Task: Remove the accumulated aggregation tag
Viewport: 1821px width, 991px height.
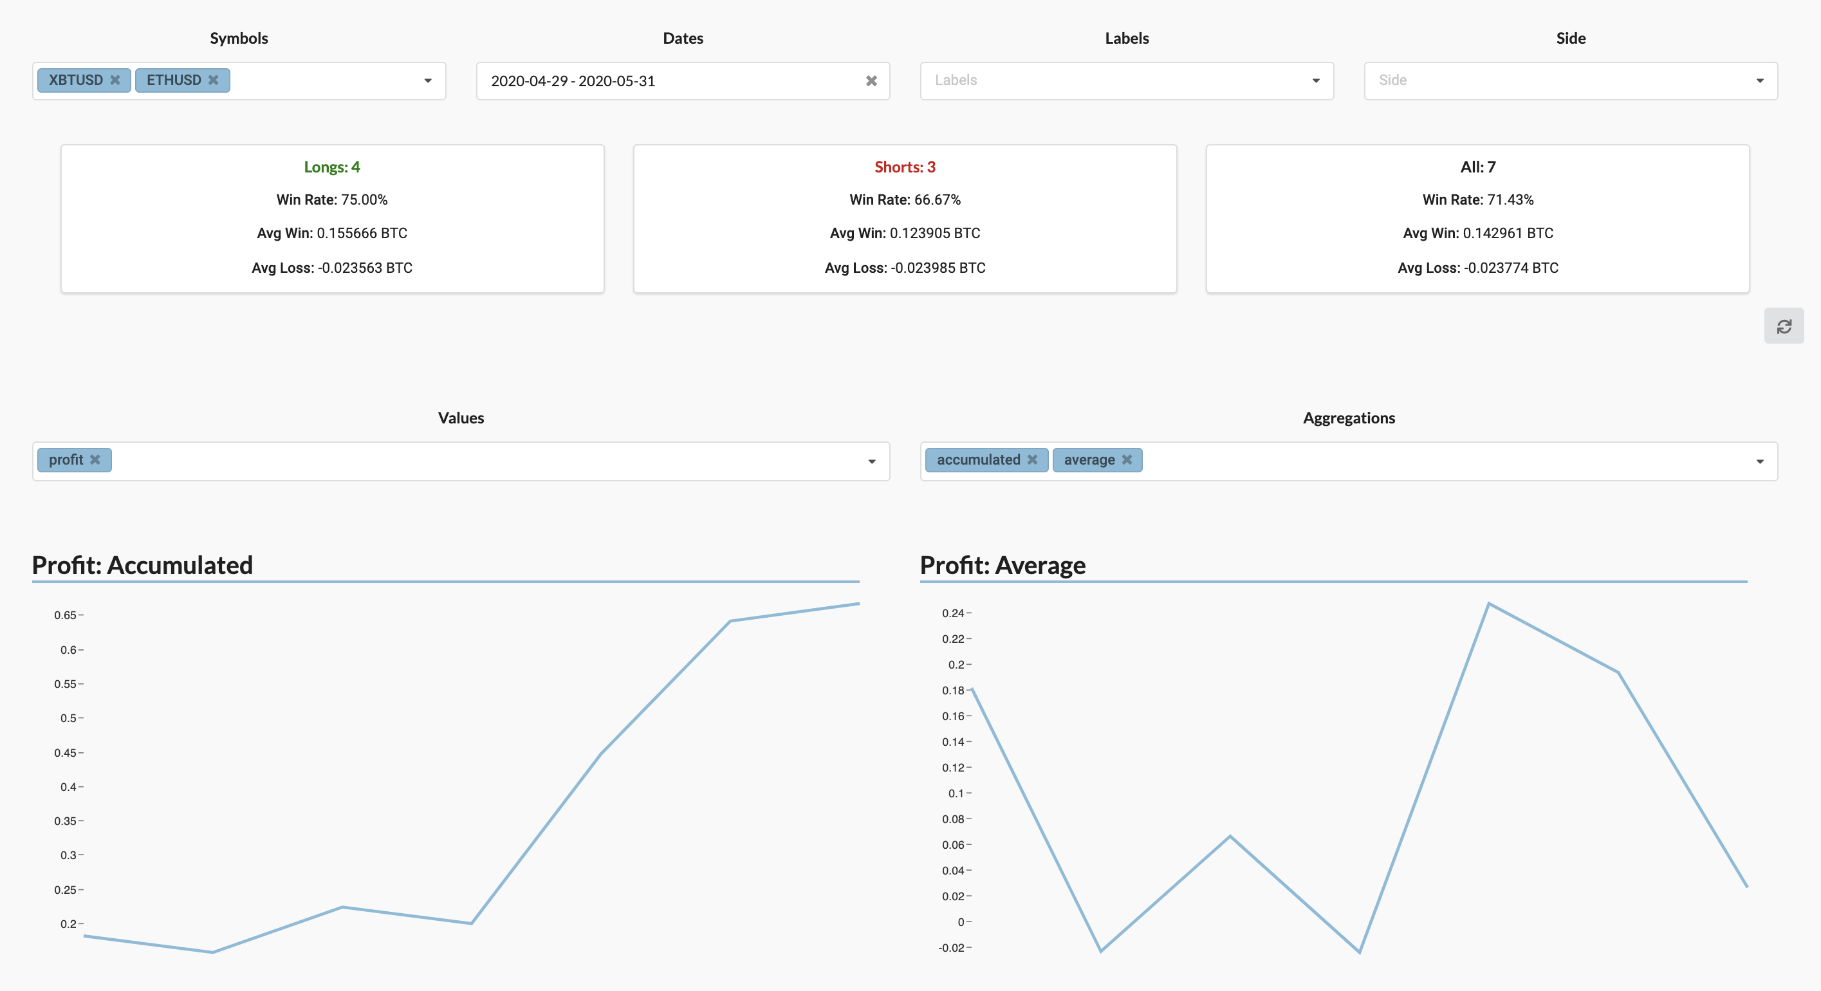Action: click(1032, 459)
